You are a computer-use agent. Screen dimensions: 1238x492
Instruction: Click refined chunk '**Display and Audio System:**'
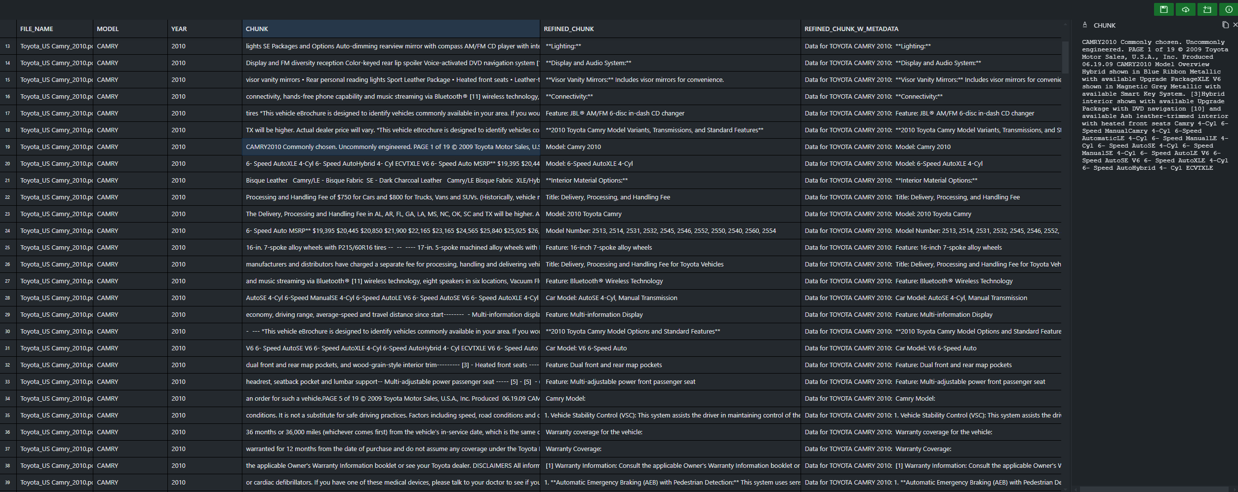click(671, 63)
